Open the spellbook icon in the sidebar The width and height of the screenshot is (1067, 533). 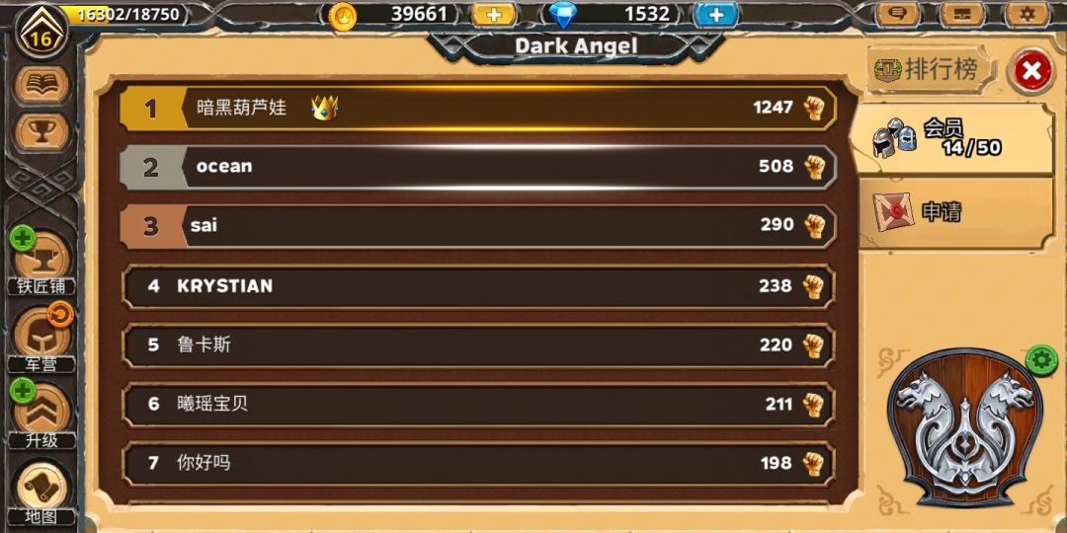42,84
